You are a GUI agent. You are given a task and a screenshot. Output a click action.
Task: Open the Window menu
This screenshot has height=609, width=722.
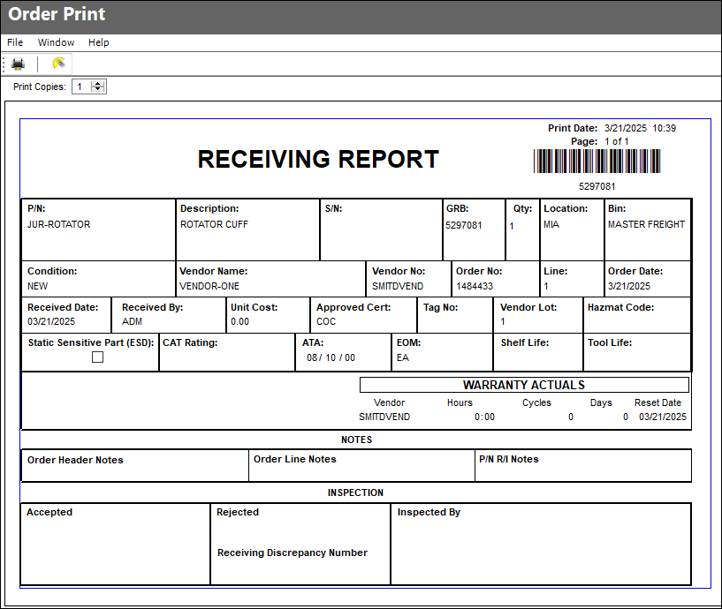[x=57, y=42]
